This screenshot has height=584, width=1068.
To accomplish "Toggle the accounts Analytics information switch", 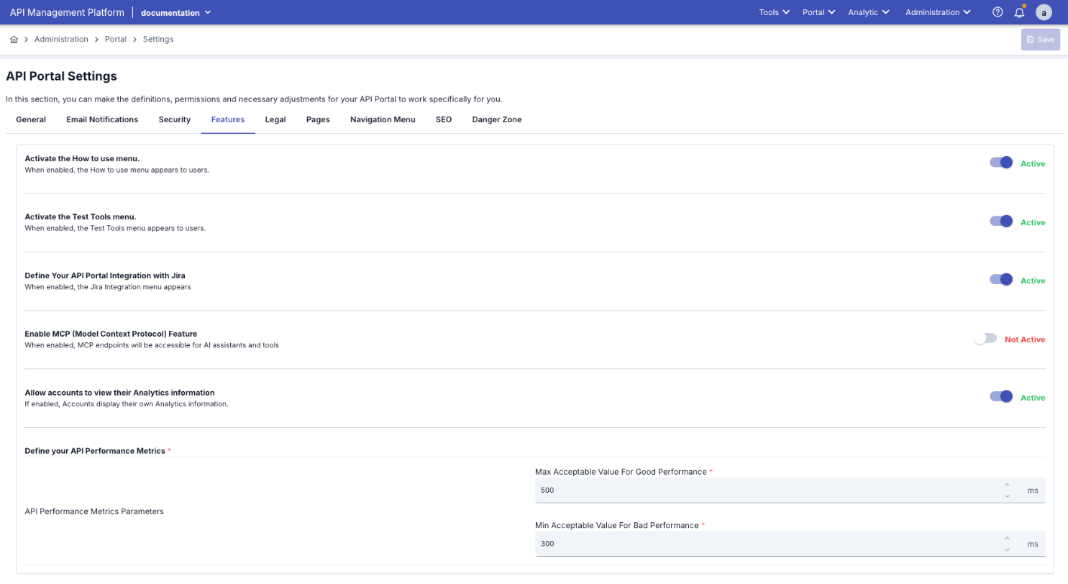I will [x=1001, y=397].
